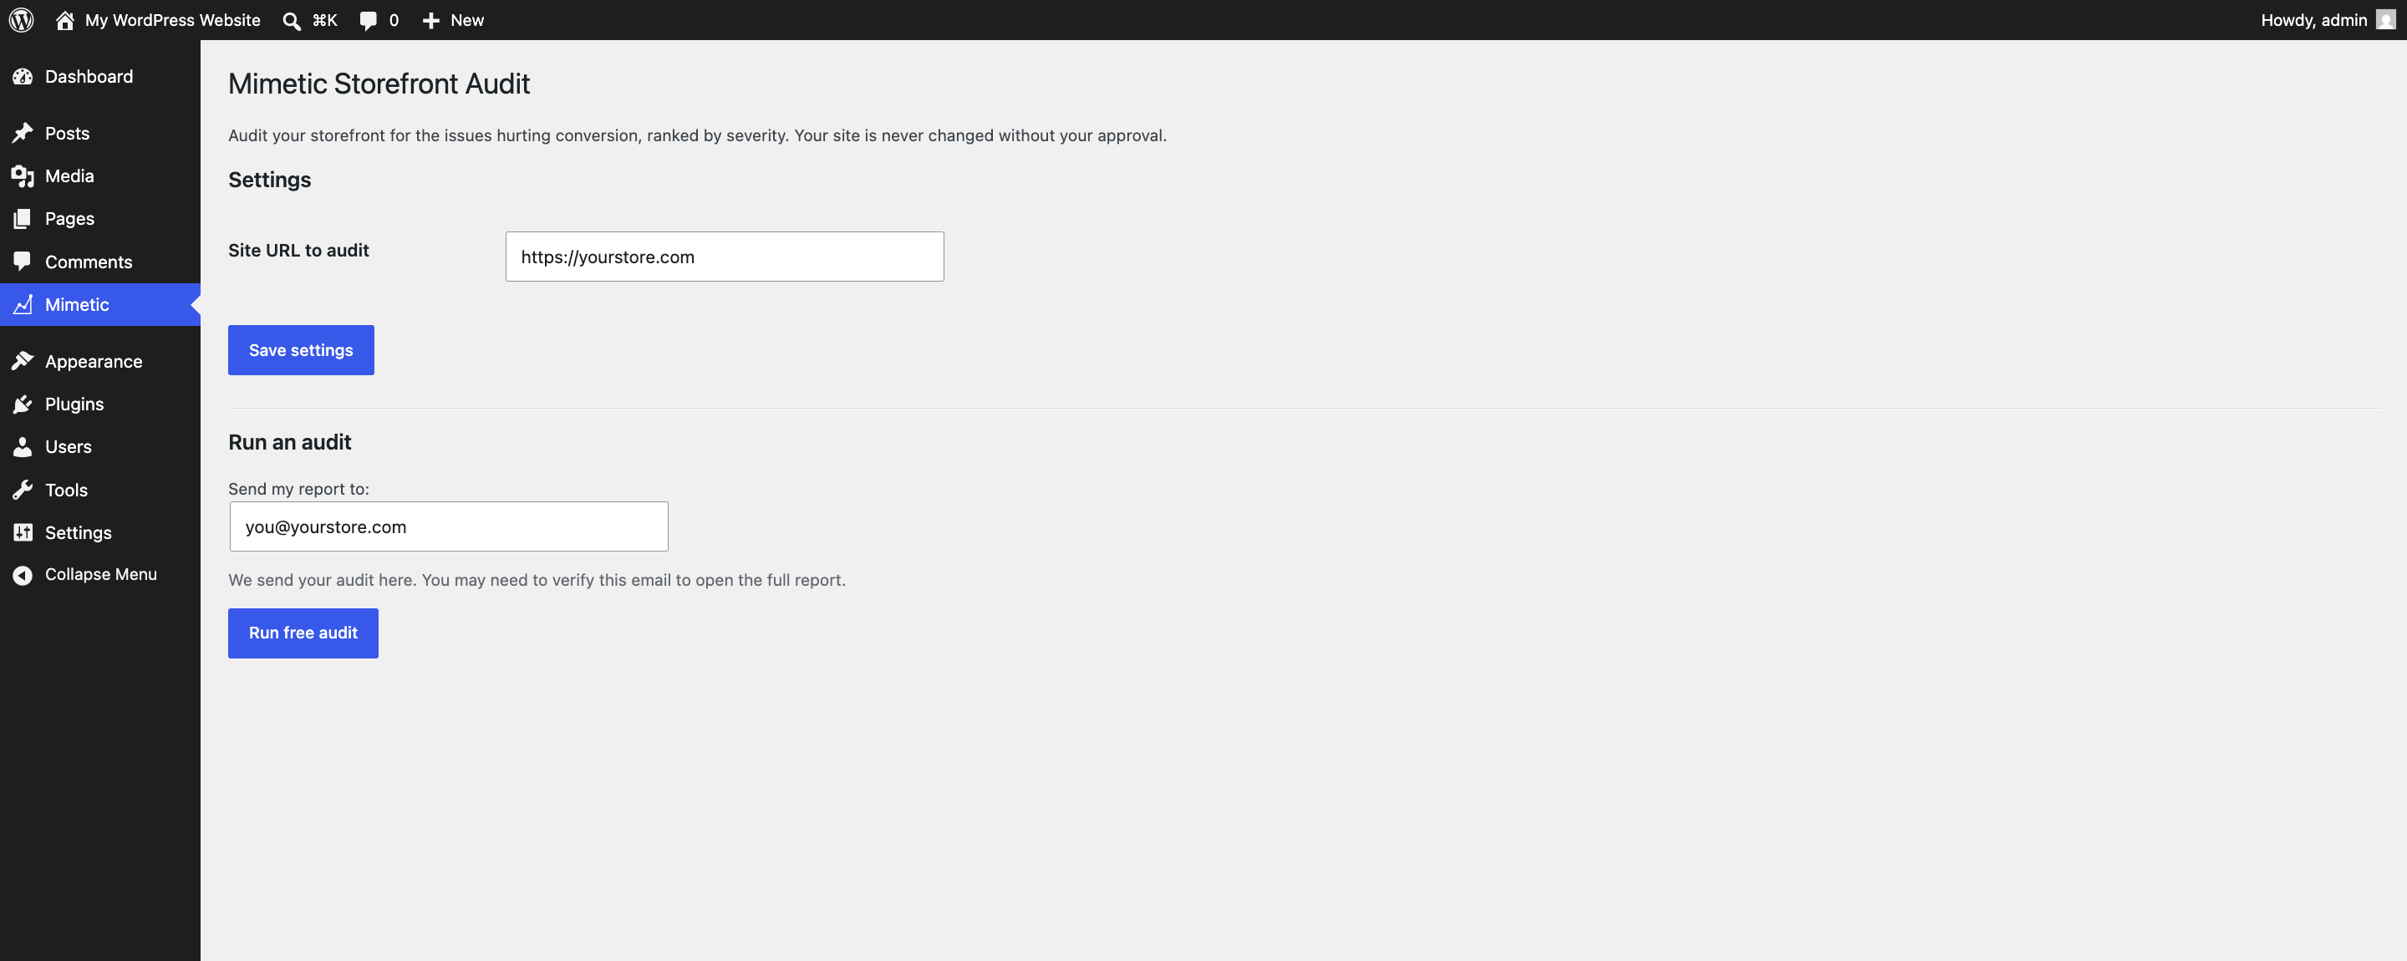Select Pages in the sidebar
This screenshot has width=2407, height=961.
100,219
